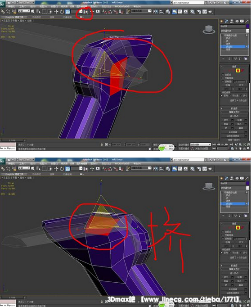Click Inset button in top screenshot panel
252x307 pixels.
pyautogui.click(x=239, y=124)
